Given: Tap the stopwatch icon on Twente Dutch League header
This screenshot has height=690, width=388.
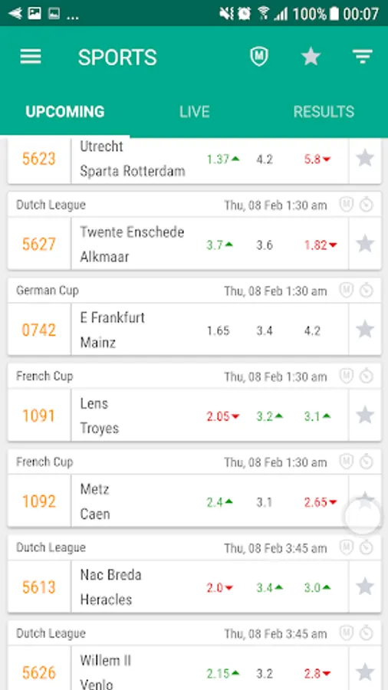Looking at the screenshot, I should pos(366,205).
